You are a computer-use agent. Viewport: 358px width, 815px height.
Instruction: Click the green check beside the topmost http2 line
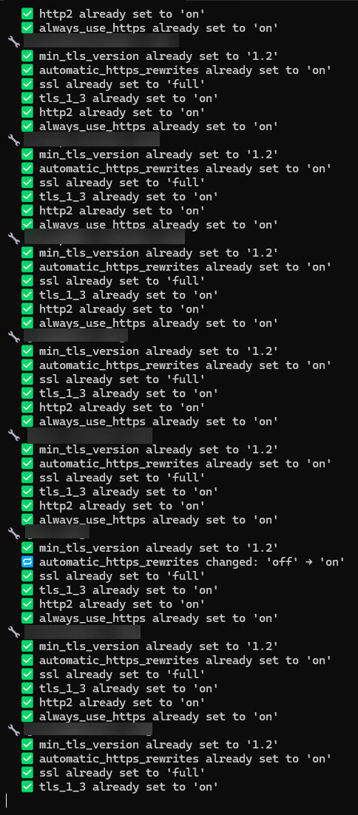(x=27, y=14)
